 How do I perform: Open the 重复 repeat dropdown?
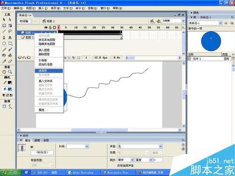click(151, 160)
